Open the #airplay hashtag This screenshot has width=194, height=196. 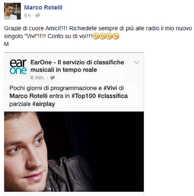(x=44, y=104)
